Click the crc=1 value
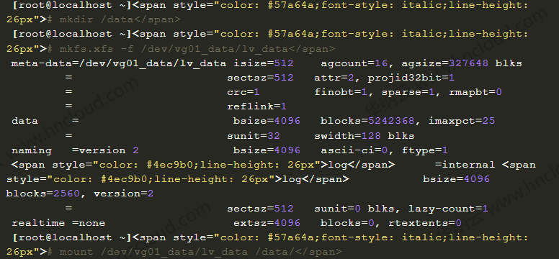This screenshot has width=559, height=259. tap(243, 92)
